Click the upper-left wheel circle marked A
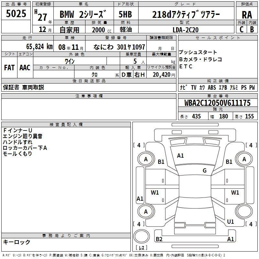The height and width of the screenshot is (259, 259). [146, 159]
